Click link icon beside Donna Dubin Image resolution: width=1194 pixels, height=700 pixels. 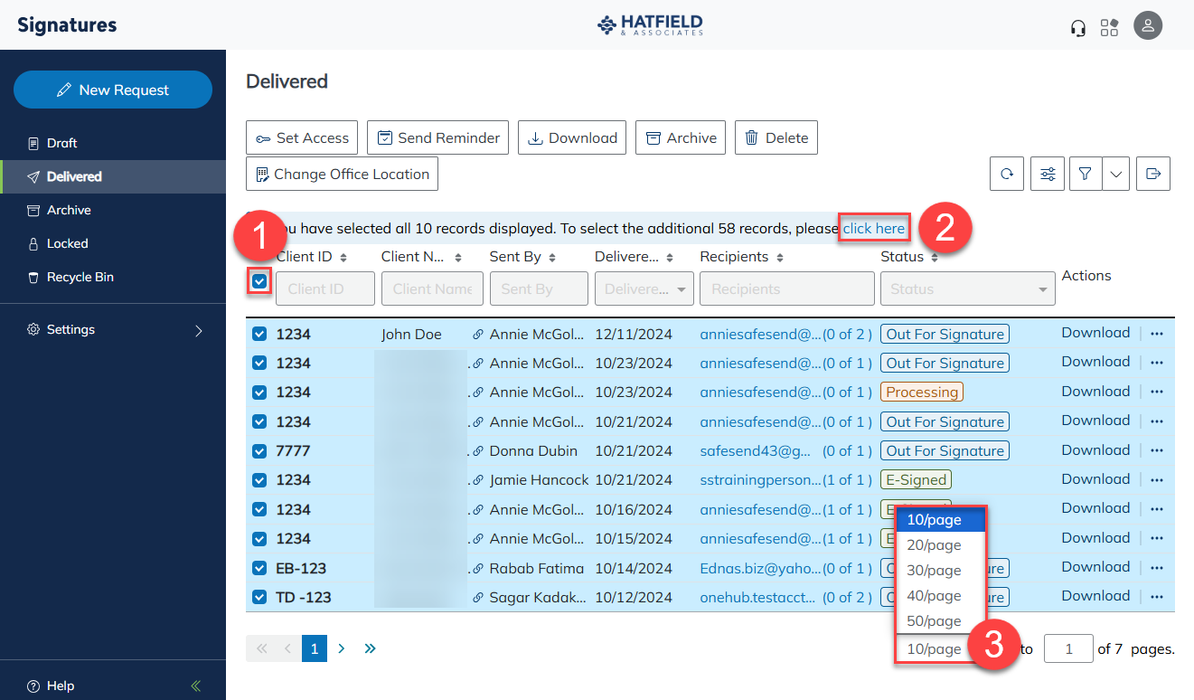pos(478,450)
